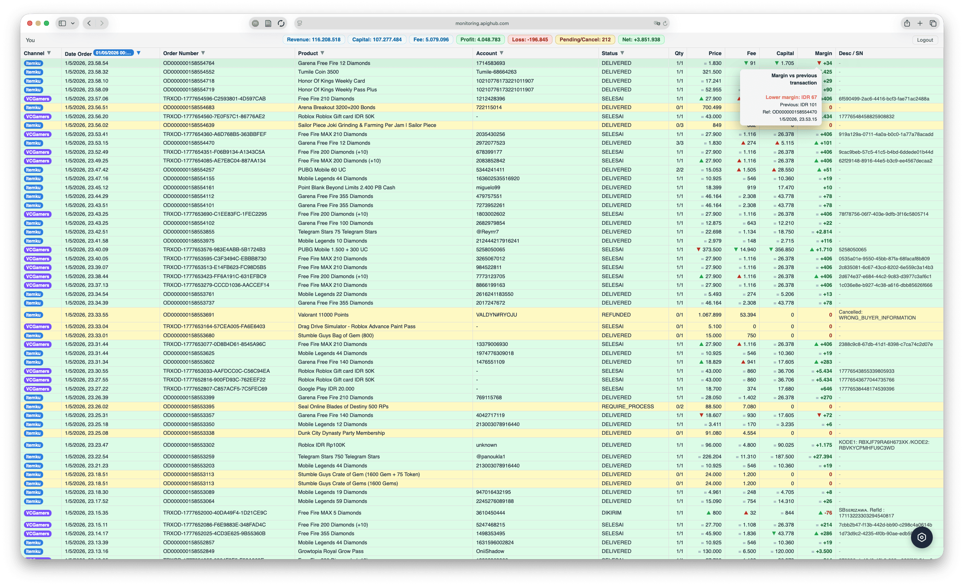
Task: Go forward to next page
Action: pos(102,24)
